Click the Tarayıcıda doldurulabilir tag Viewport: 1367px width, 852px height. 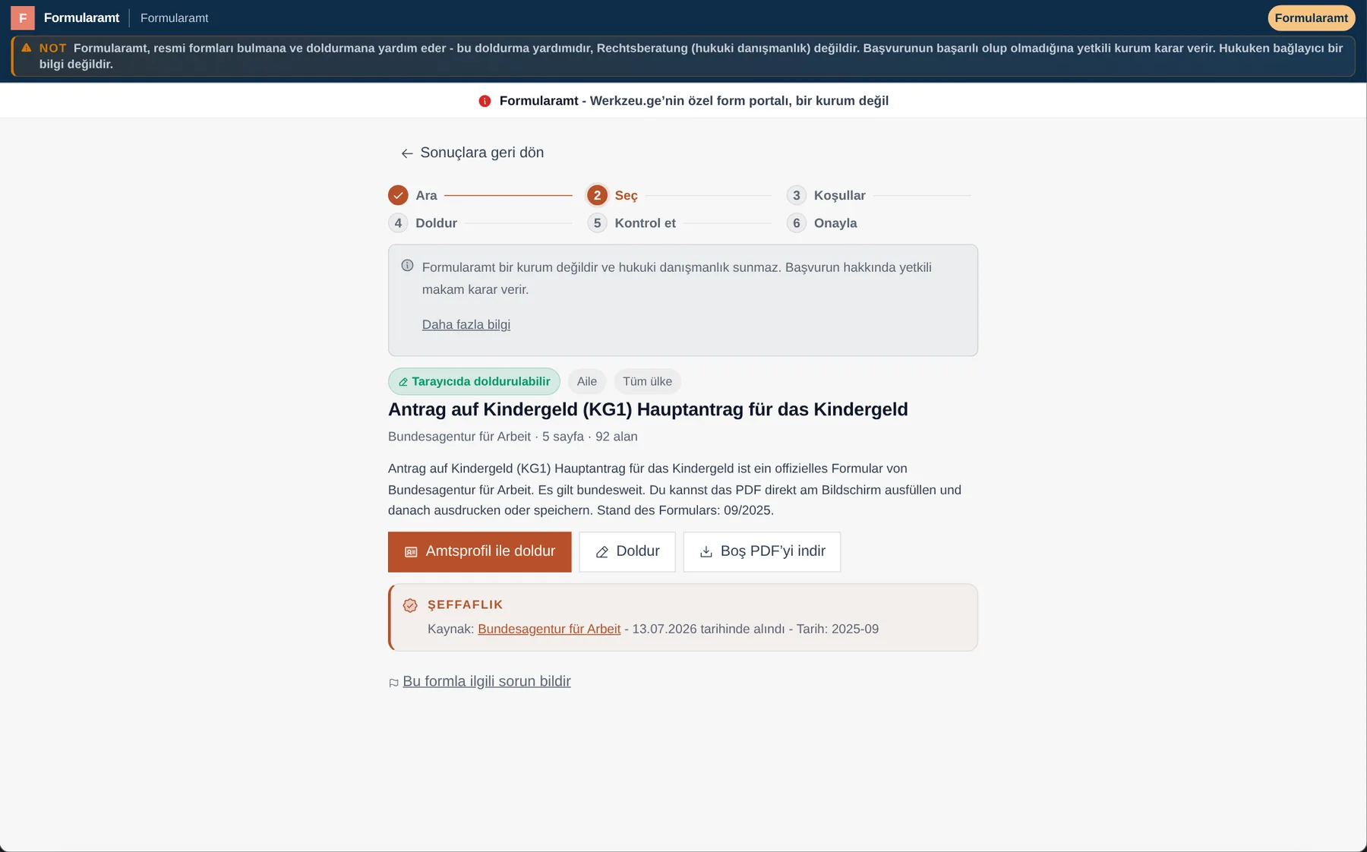tap(474, 381)
